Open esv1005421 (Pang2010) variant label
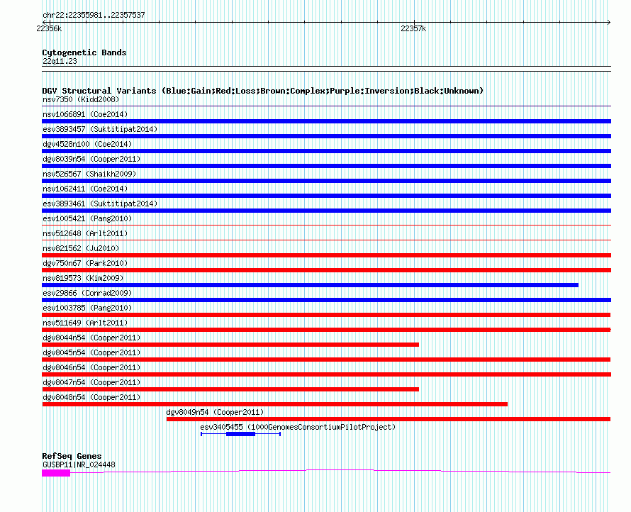Image resolution: width=631 pixels, height=512 pixels. [87, 218]
